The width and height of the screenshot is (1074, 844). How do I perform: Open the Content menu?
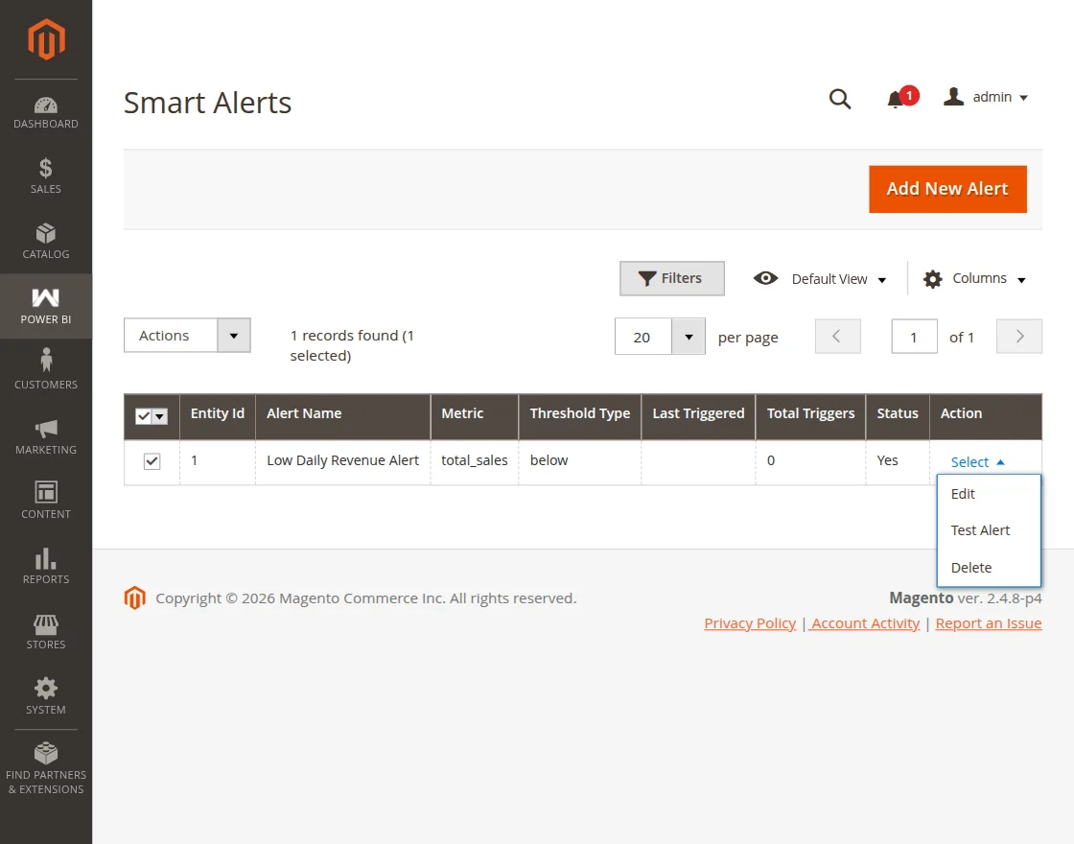pos(46,501)
